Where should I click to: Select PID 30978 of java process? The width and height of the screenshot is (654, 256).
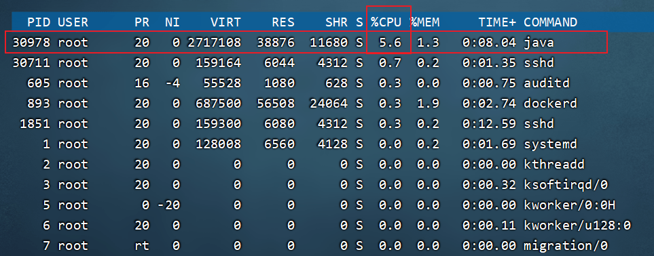pyautogui.click(x=31, y=43)
